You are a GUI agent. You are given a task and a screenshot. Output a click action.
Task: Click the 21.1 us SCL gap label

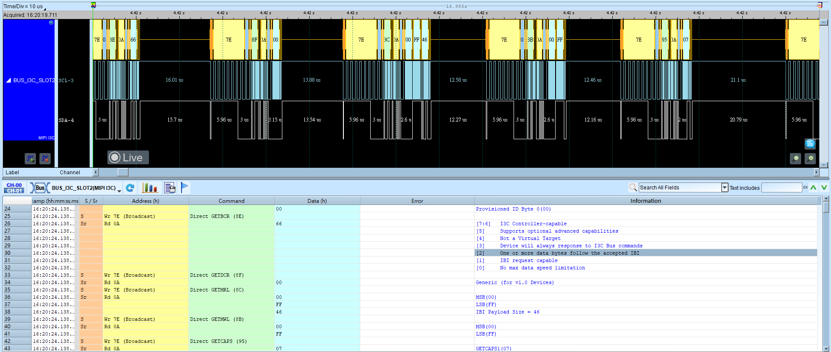coord(738,80)
